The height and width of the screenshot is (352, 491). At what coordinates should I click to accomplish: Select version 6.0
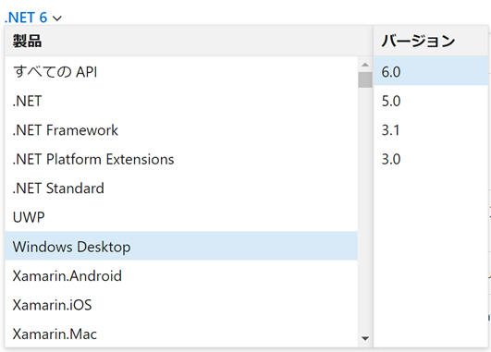pyautogui.click(x=431, y=72)
